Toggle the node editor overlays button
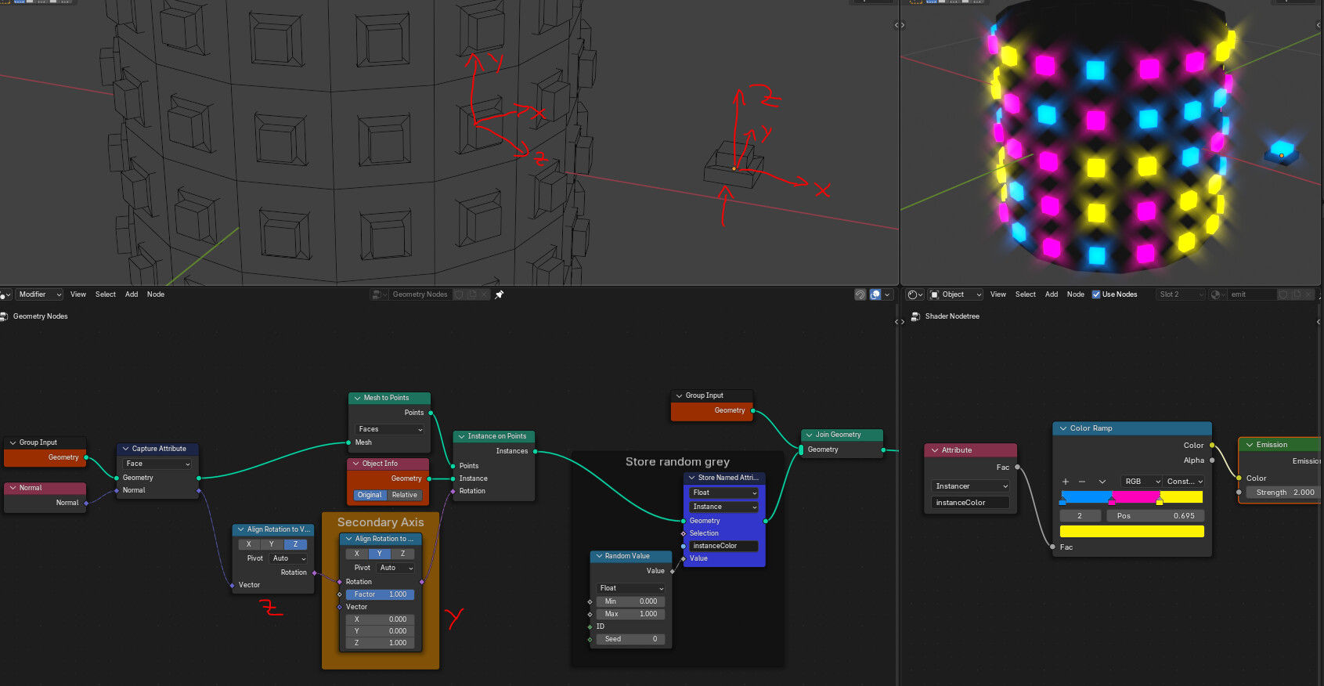 pos(875,294)
